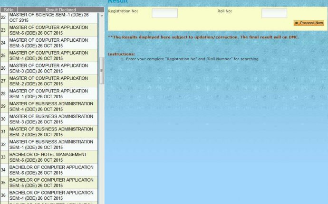328x204 pixels.
Task: Click the result list scroll up arrow
Action: coord(102,16)
